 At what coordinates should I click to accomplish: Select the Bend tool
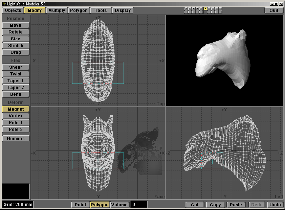tap(16, 94)
